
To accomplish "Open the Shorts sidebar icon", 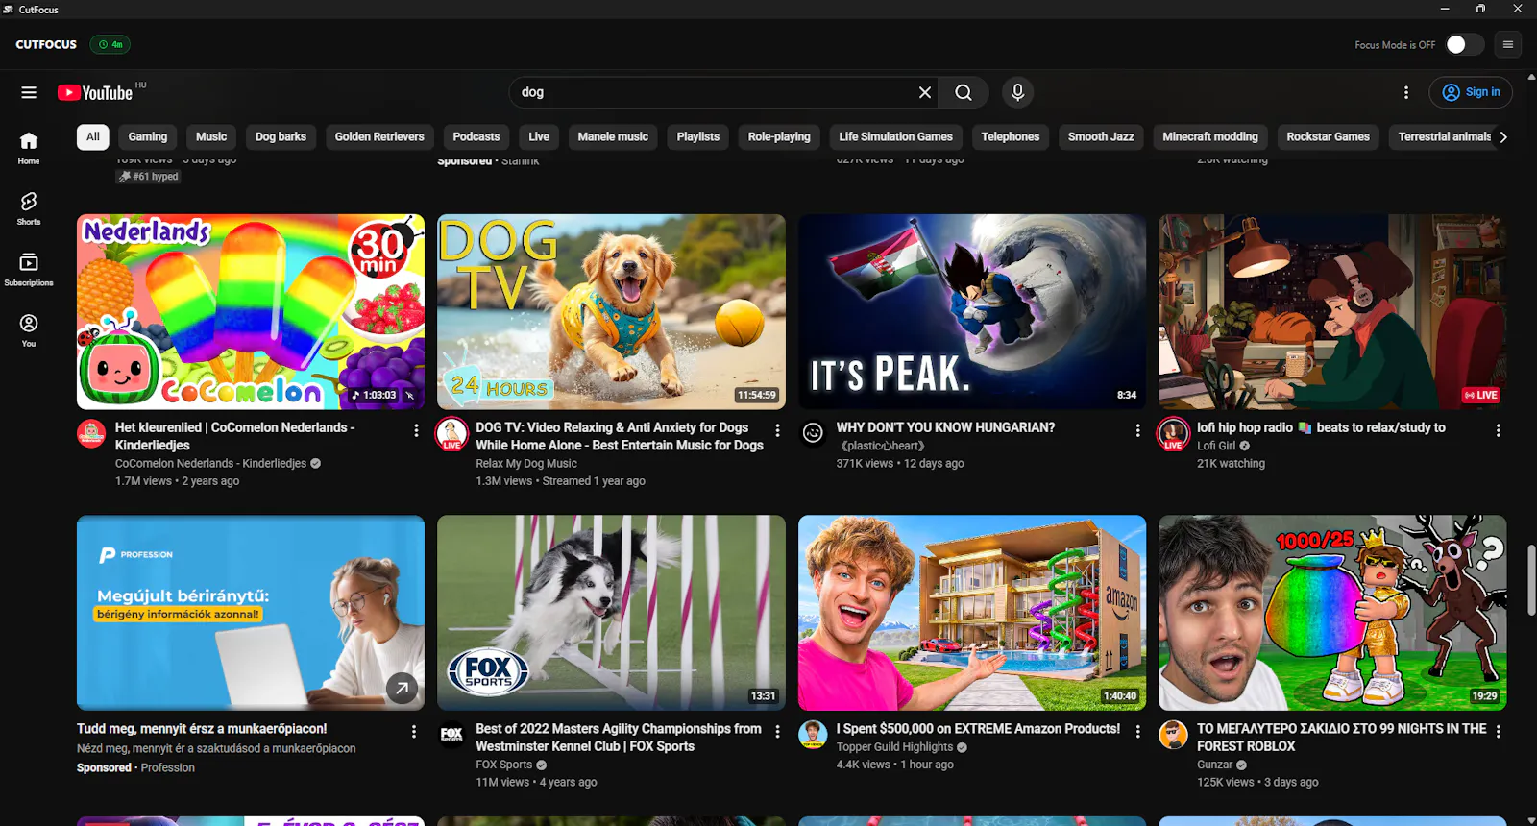I will 29,208.
